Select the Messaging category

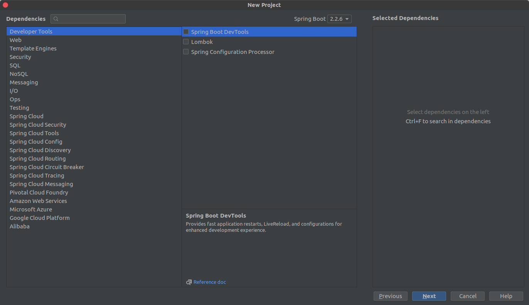[94, 82]
